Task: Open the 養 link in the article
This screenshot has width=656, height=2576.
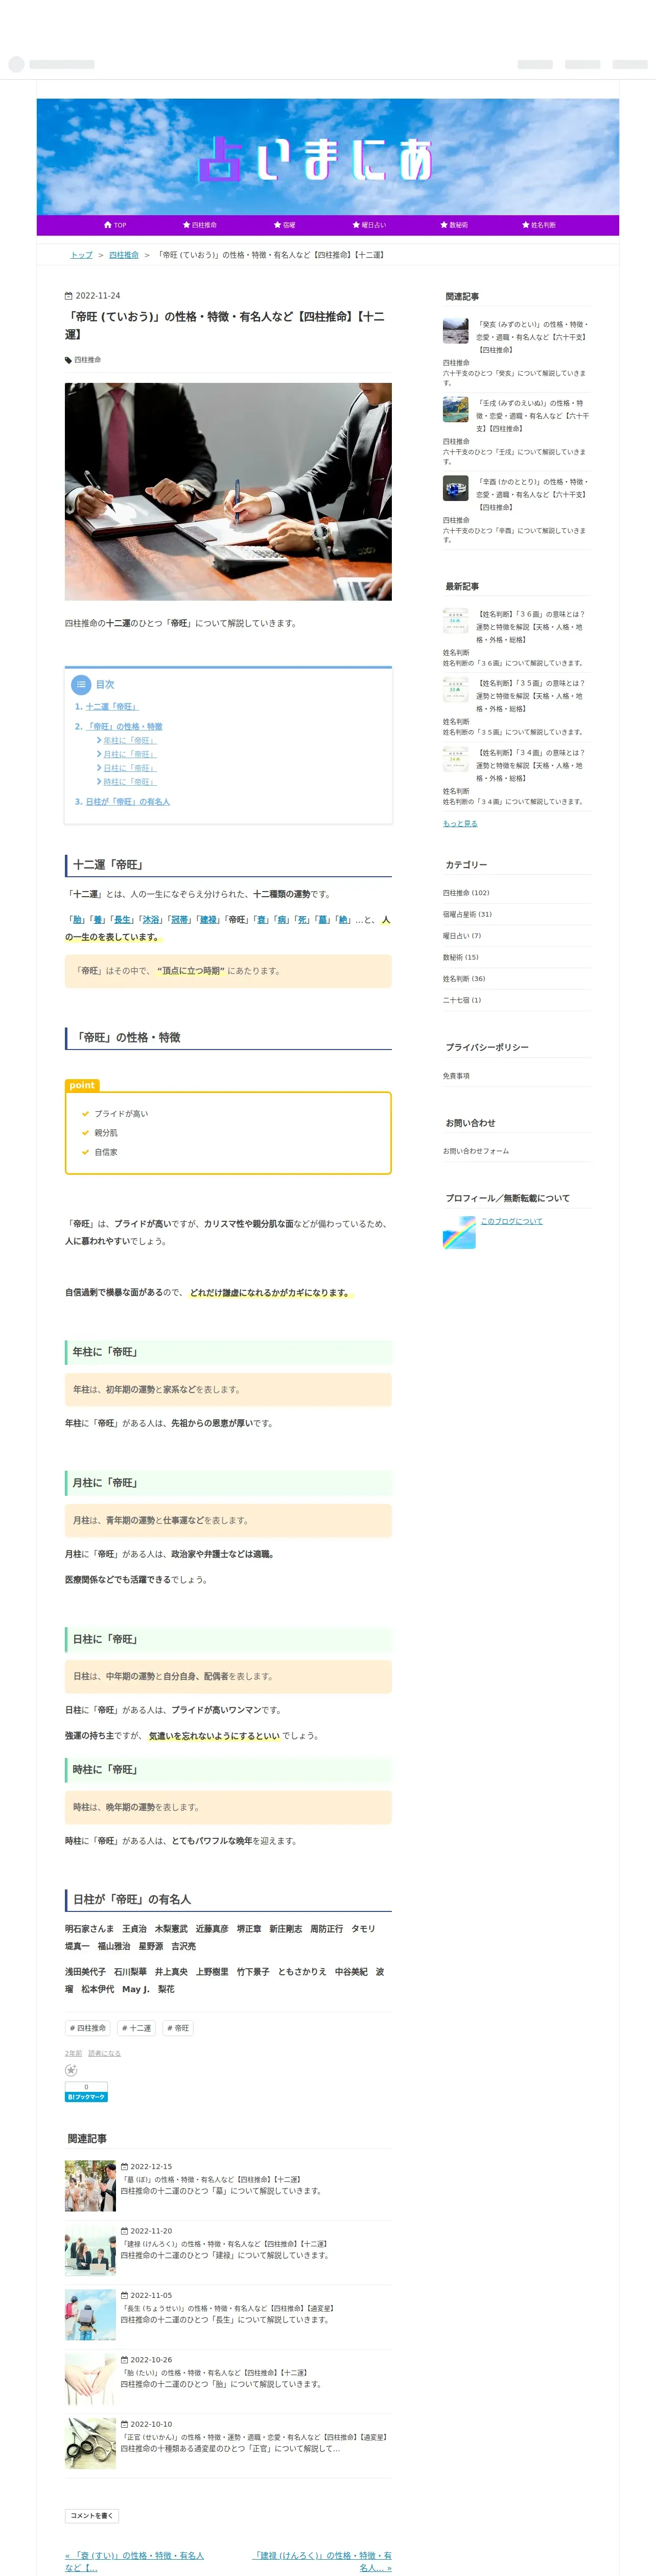Action: (x=99, y=920)
